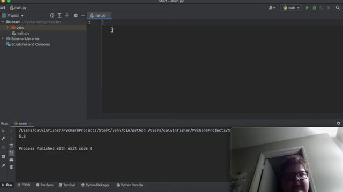The height and width of the screenshot is (192, 343).
Task: Start debugging with the bug icon
Action: [x=315, y=7]
